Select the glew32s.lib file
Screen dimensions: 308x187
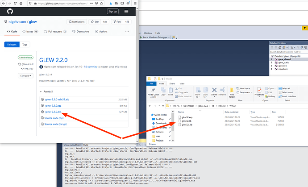coord(187,125)
